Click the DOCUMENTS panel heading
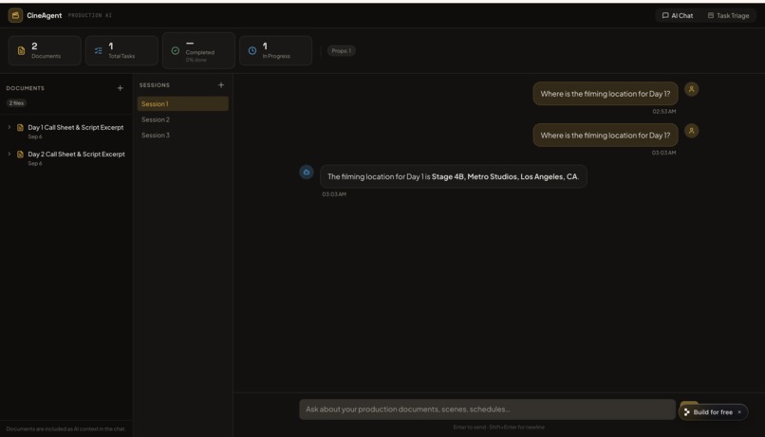The height and width of the screenshot is (437, 765). pyautogui.click(x=26, y=88)
